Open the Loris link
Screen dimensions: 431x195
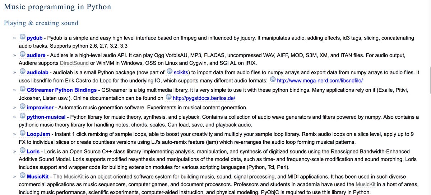click(x=33, y=152)
